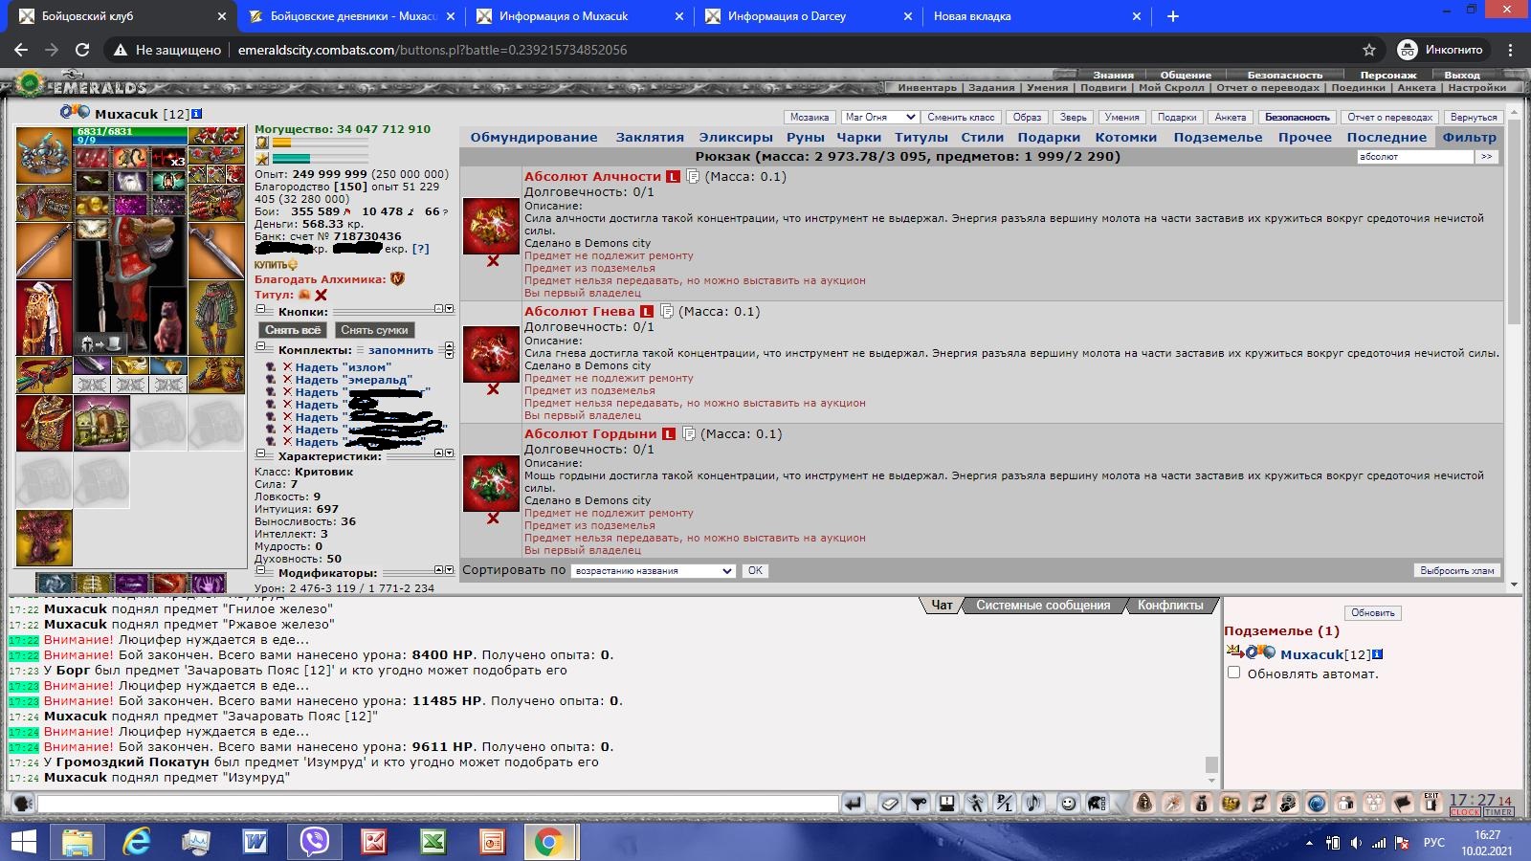
Task: Collapse the Кнопки section
Action: click(x=259, y=310)
